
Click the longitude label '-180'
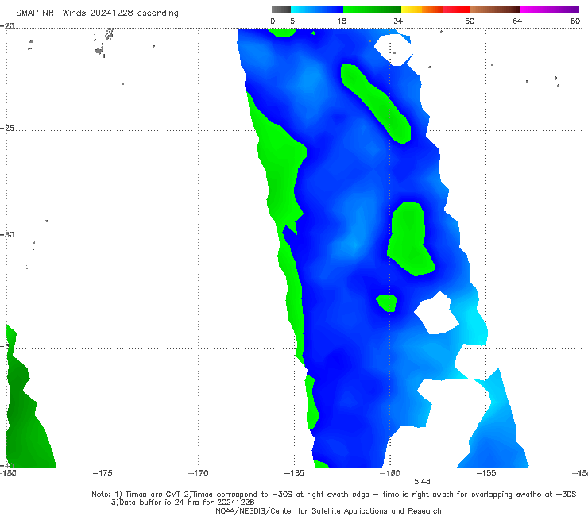[x=8, y=473]
